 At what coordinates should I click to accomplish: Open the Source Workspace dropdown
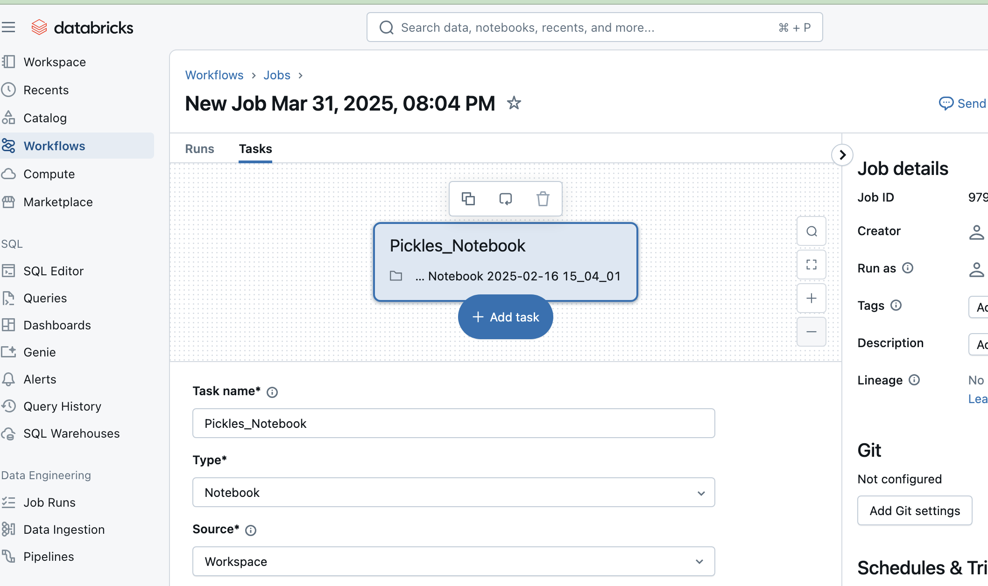[453, 562]
